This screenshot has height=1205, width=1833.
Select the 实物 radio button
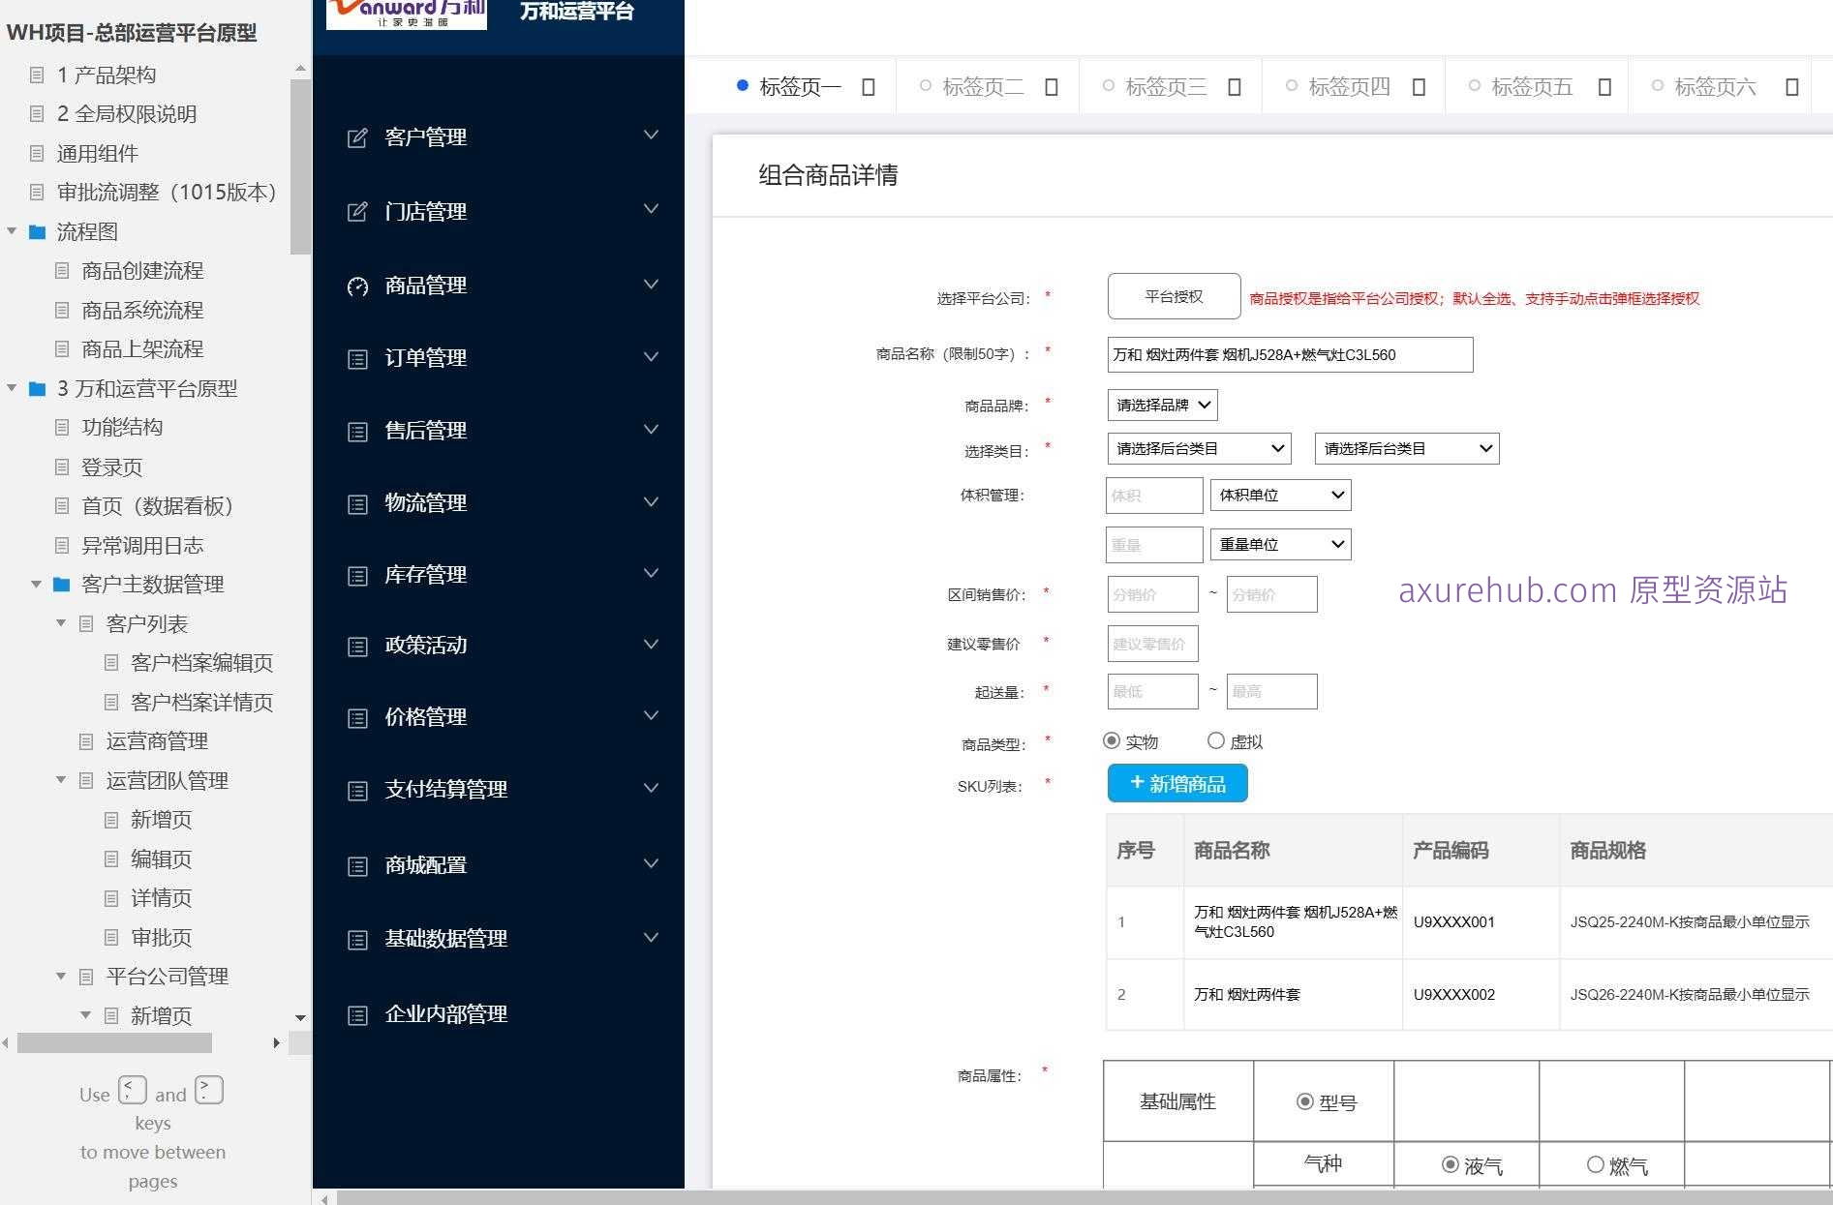point(1112,740)
